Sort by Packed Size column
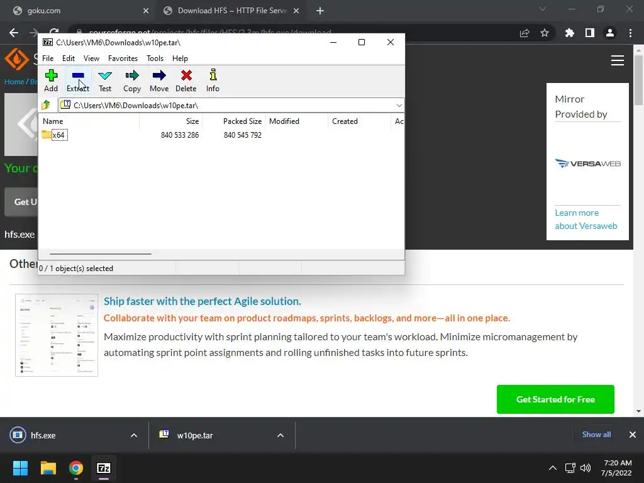 (x=234, y=121)
